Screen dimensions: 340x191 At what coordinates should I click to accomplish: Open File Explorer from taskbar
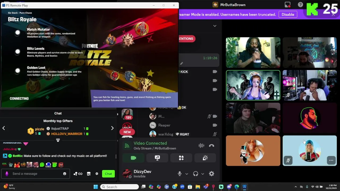pos(198,187)
